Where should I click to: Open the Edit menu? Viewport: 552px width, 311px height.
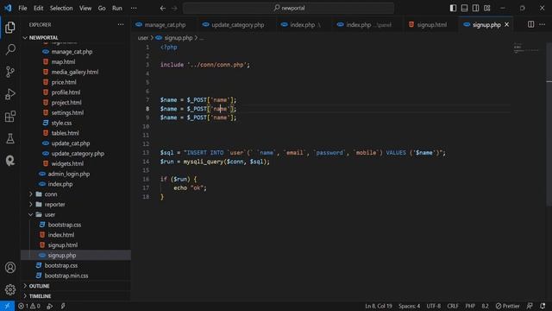[x=38, y=8]
